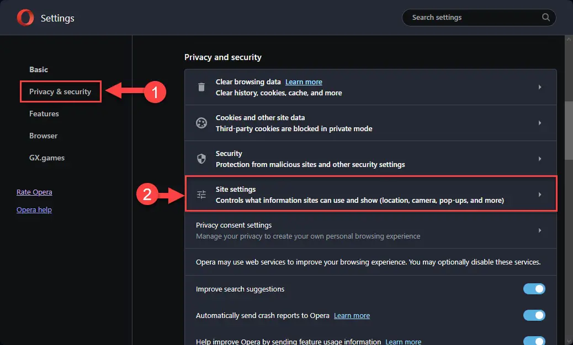Open the Cookies and other site data row
Image resolution: width=573 pixels, height=345 pixels.
click(370, 123)
